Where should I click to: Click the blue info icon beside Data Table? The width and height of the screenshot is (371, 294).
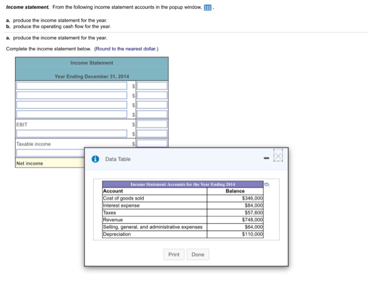click(95, 159)
